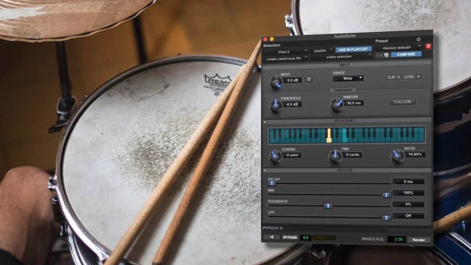471x265 pixels.
Task: Select the next preset plus button
Action: (381, 55)
